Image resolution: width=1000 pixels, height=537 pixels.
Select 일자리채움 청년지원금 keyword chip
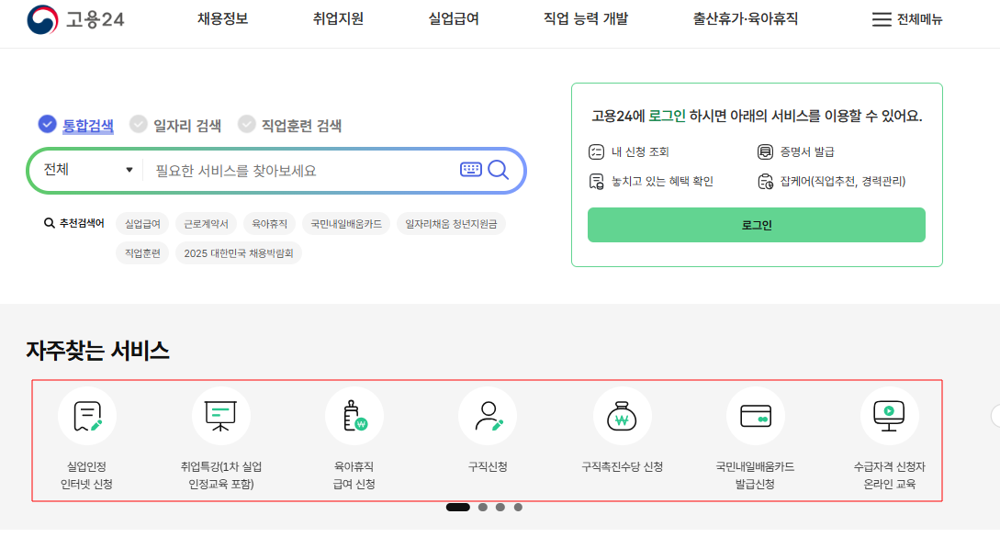tap(451, 224)
